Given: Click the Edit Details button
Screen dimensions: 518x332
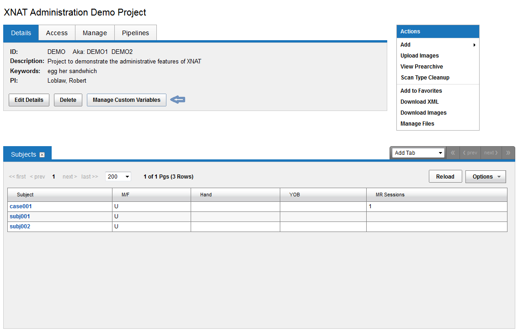Looking at the screenshot, I should coord(29,100).
